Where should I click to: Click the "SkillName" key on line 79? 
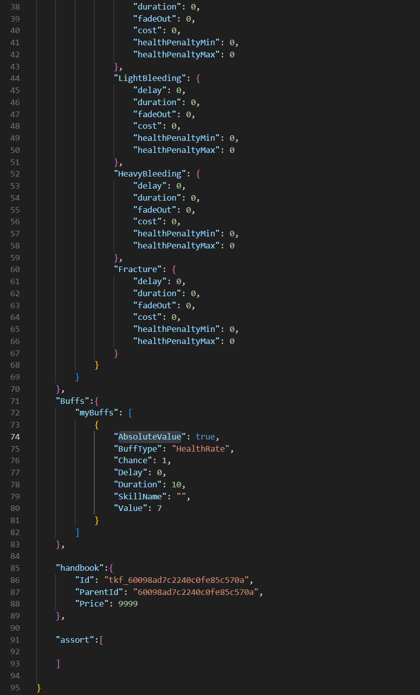[x=140, y=496]
